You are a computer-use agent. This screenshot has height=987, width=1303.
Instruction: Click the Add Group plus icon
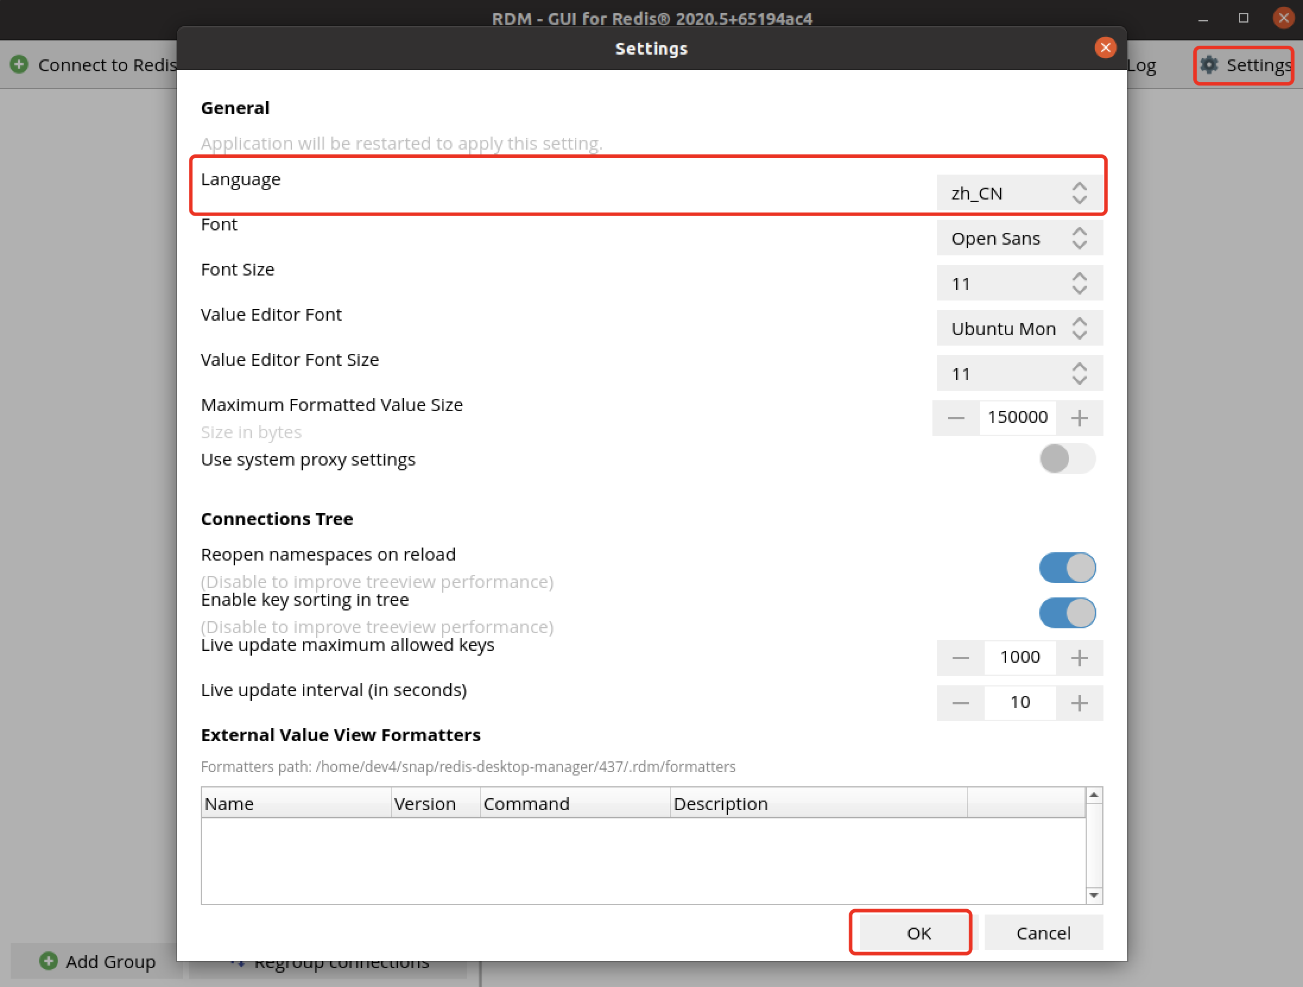click(x=49, y=960)
